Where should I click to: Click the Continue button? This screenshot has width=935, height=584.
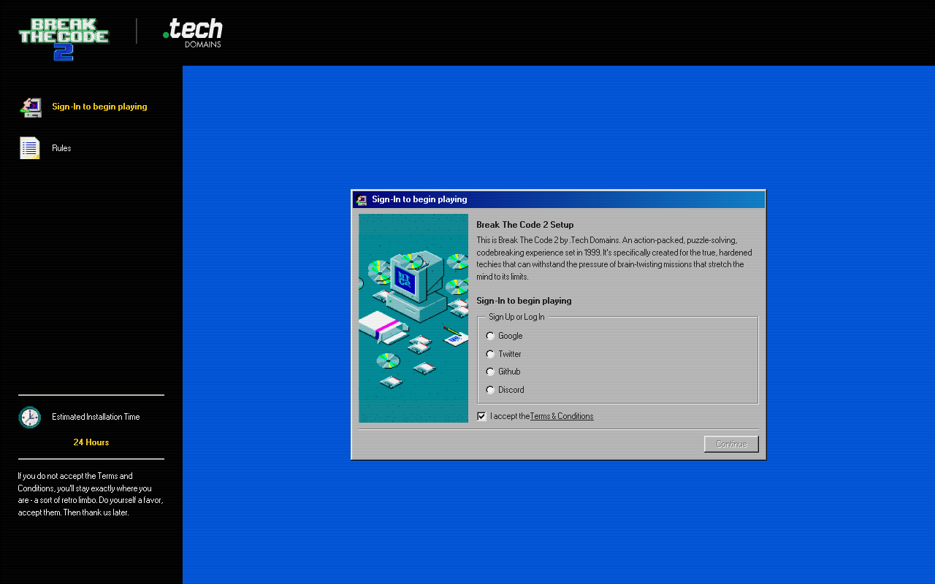tap(731, 444)
